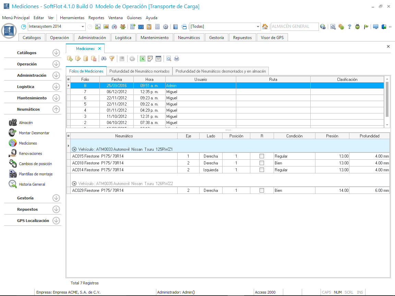Select the Visor de GPS module tab

[x=272, y=38]
